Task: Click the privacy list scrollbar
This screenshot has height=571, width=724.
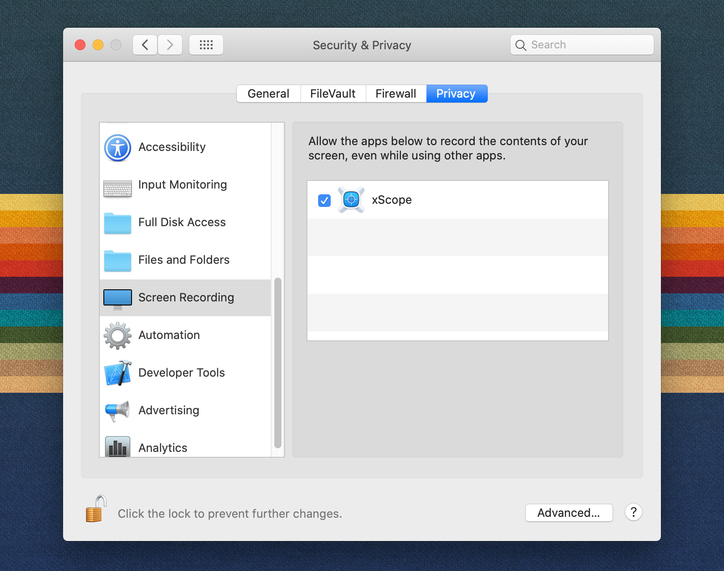Action: [278, 363]
